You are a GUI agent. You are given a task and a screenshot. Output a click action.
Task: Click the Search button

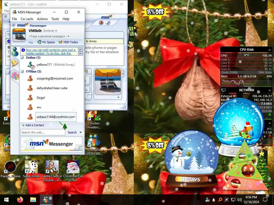click(x=72, y=132)
